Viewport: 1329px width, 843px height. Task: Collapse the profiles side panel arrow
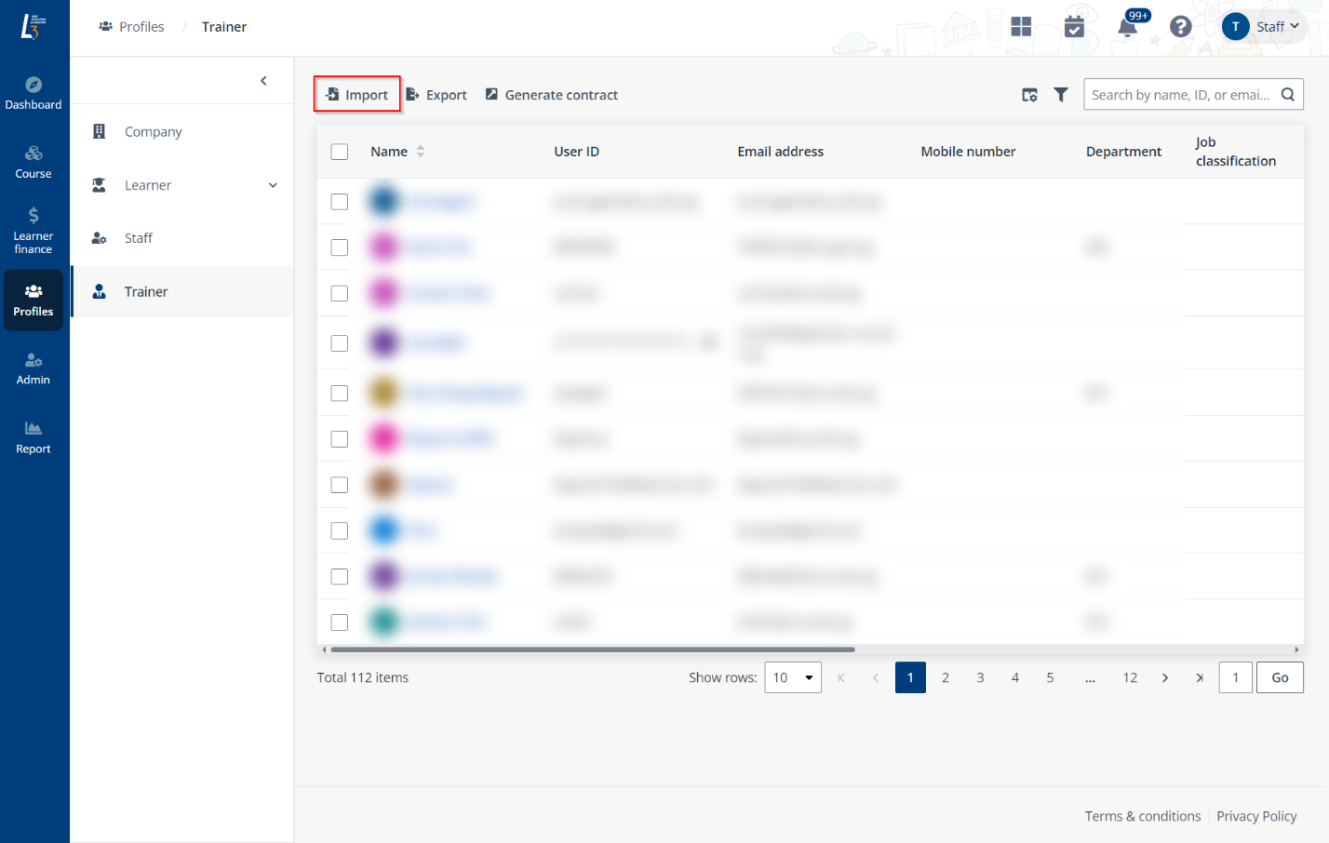263,81
